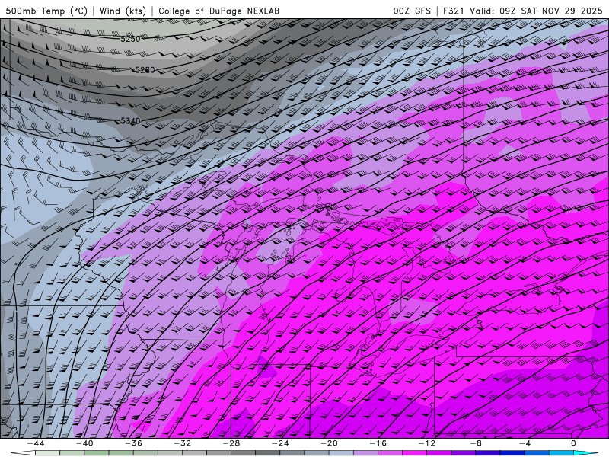Click the -40 colorbar scale label
609x457 pixels.
pos(84,443)
